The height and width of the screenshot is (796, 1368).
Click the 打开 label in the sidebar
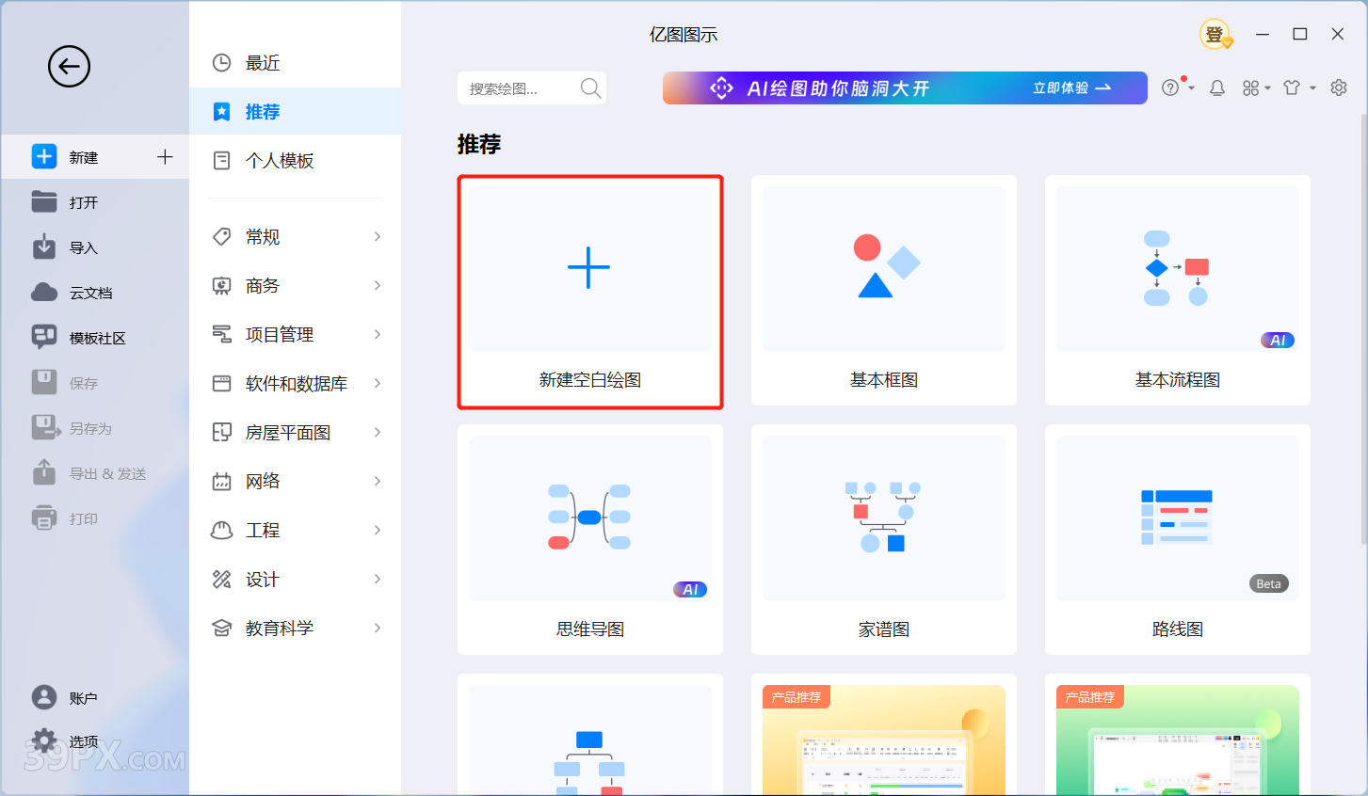coord(84,202)
